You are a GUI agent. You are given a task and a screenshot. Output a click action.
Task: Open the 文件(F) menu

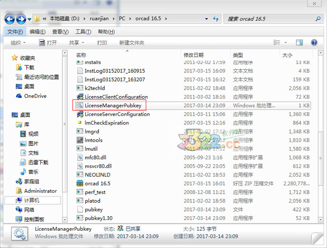click(15, 32)
